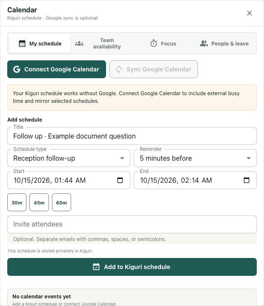Open the End date picker calendar icon
The height and width of the screenshot is (306, 264).
click(247, 180)
